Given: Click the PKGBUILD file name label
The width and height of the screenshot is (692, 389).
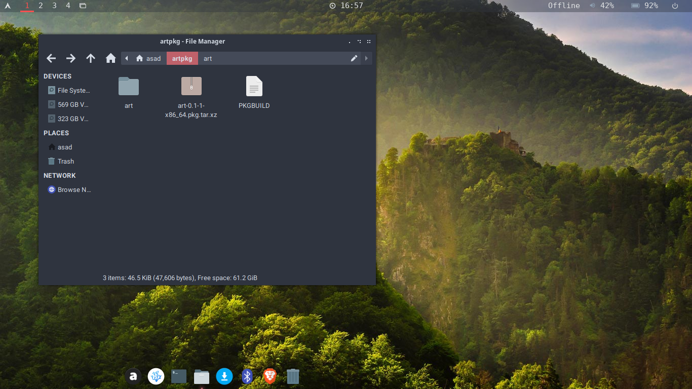Looking at the screenshot, I should (254, 106).
